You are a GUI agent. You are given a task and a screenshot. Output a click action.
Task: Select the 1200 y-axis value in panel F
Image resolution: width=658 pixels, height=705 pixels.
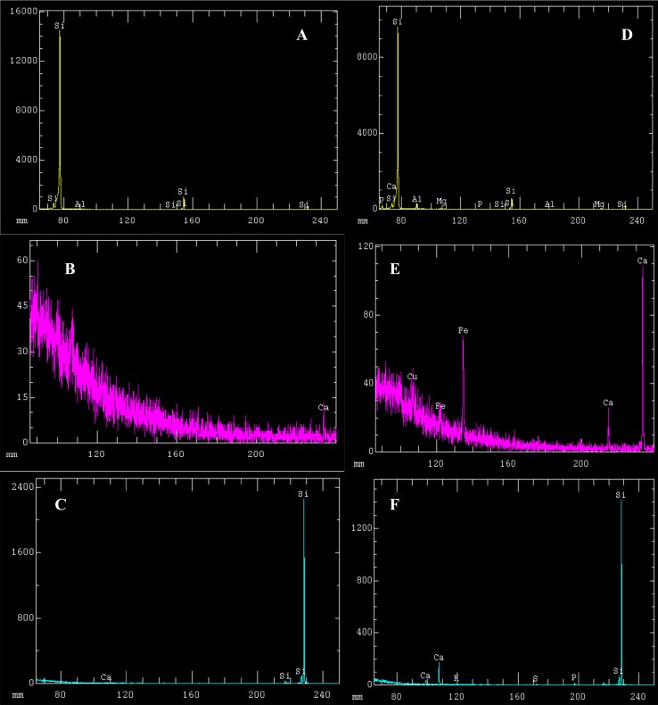point(362,527)
